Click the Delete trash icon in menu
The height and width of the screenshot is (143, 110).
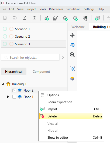pos(42,116)
